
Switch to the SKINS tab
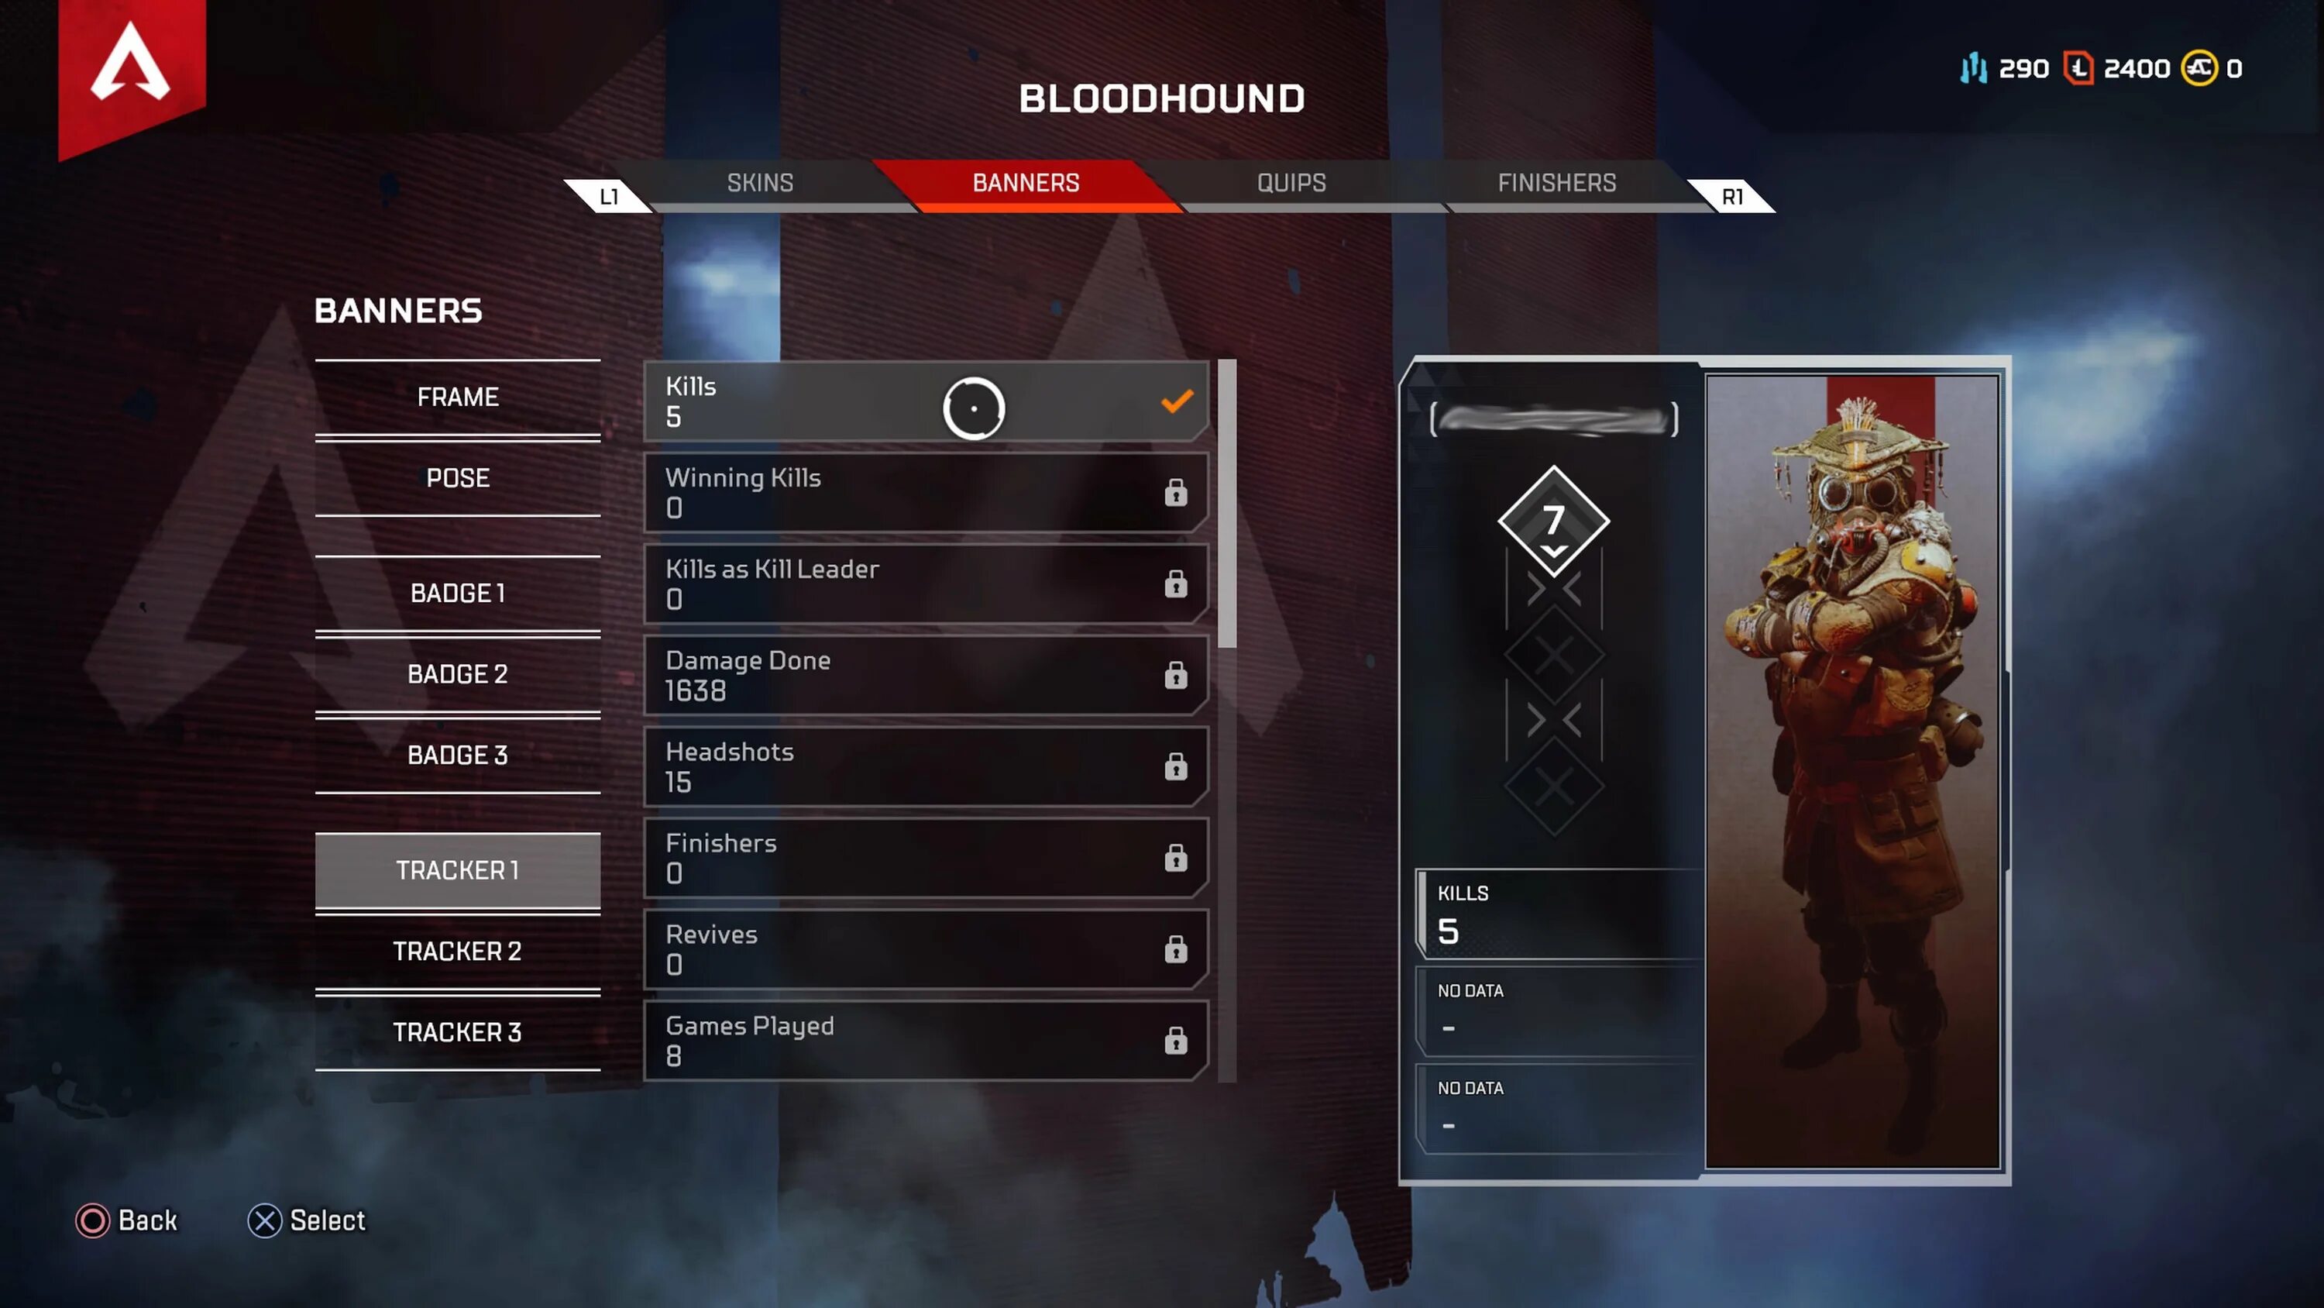(760, 182)
